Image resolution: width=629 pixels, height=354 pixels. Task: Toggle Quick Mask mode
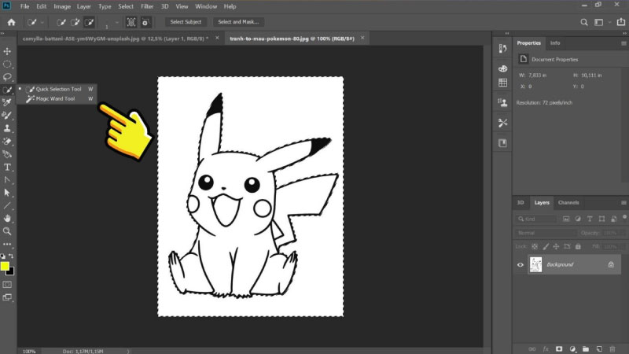(7, 285)
